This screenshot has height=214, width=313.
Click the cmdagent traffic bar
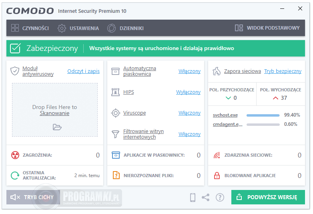pyautogui.click(x=263, y=125)
